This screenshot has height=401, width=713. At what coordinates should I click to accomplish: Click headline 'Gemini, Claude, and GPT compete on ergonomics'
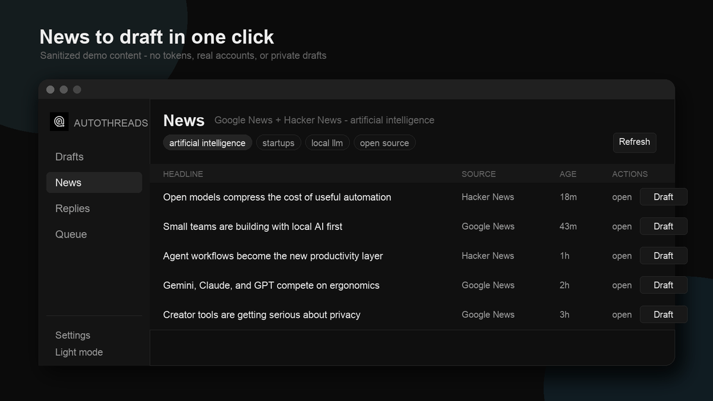point(271,285)
